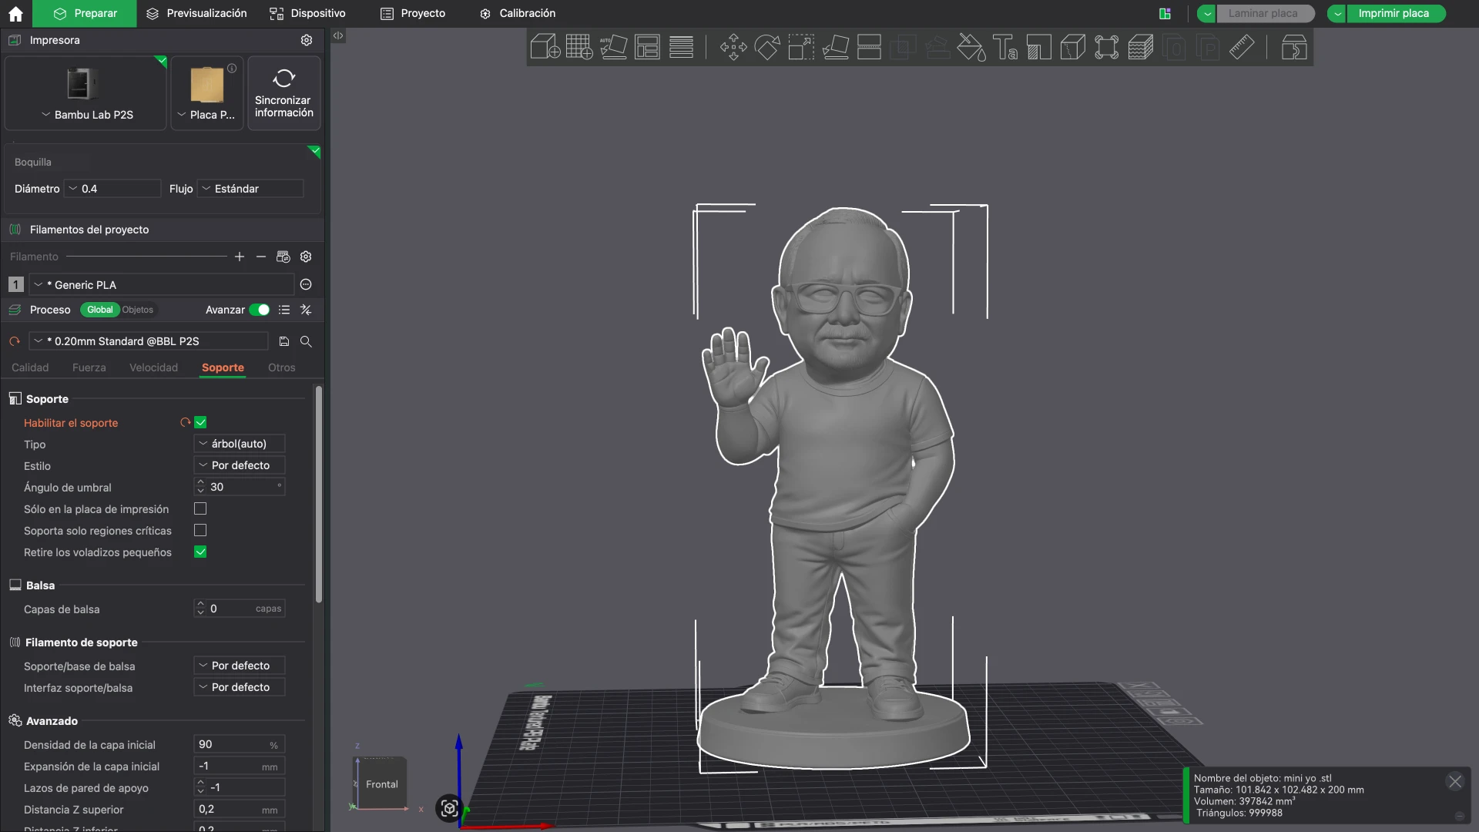Click the Imprimir placa button
The image size is (1479, 832).
(1394, 13)
